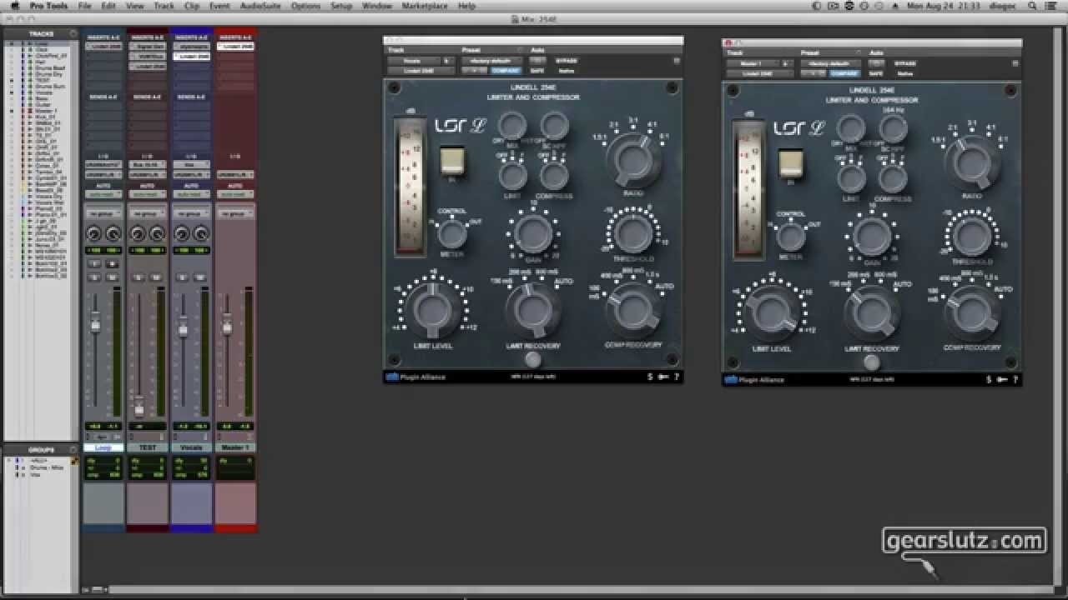The width and height of the screenshot is (1068, 600).
Task: Open help question mark in right Lindell plugin
Action: [x=1015, y=379]
